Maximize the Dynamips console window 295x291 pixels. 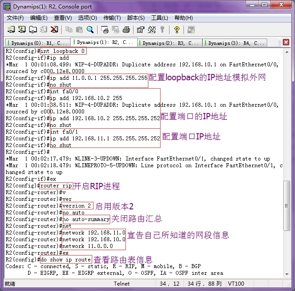264,5
